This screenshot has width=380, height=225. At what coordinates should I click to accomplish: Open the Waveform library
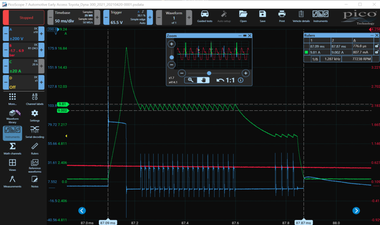pos(12,117)
